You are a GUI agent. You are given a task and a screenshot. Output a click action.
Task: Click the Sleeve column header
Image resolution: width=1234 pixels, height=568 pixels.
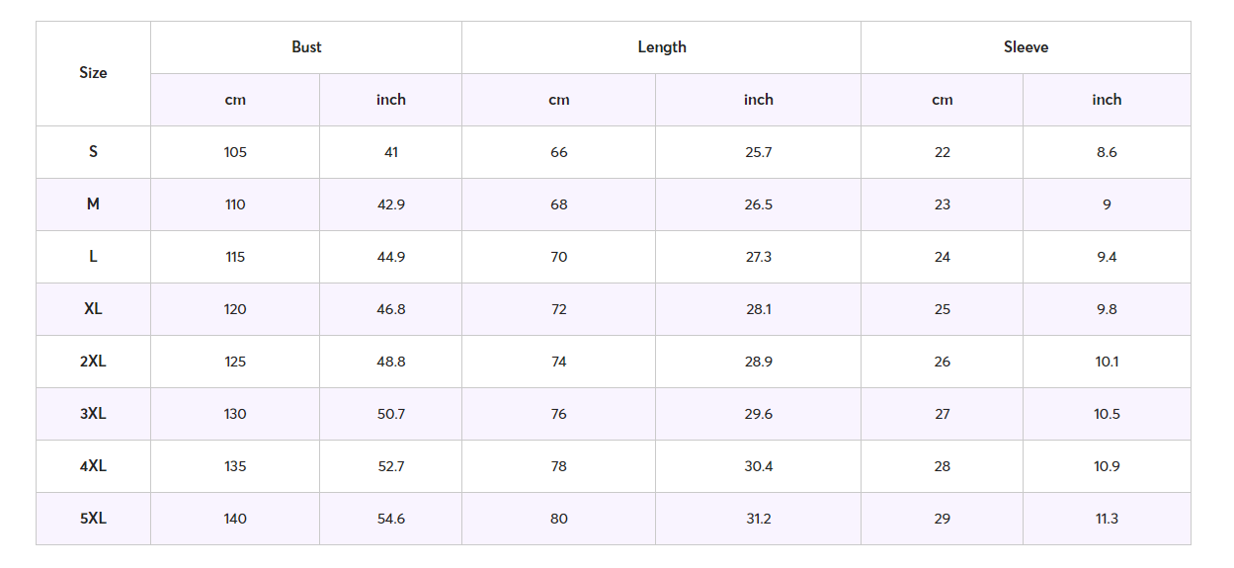coord(1026,47)
